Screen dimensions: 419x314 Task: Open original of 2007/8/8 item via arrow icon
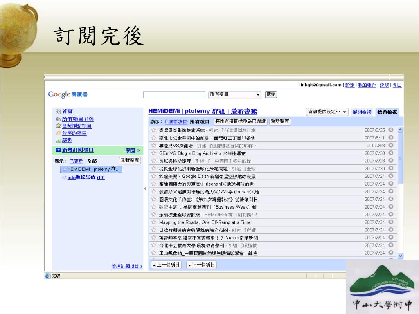(x=391, y=145)
